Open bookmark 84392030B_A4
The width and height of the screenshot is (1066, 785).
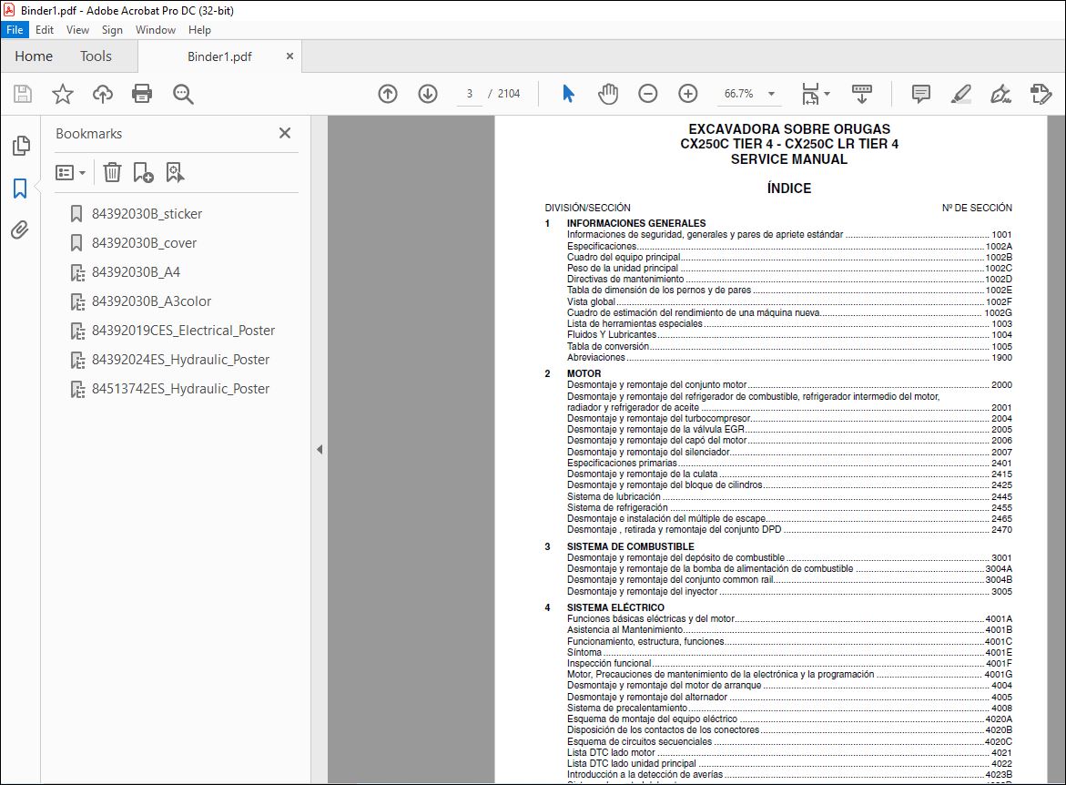136,272
